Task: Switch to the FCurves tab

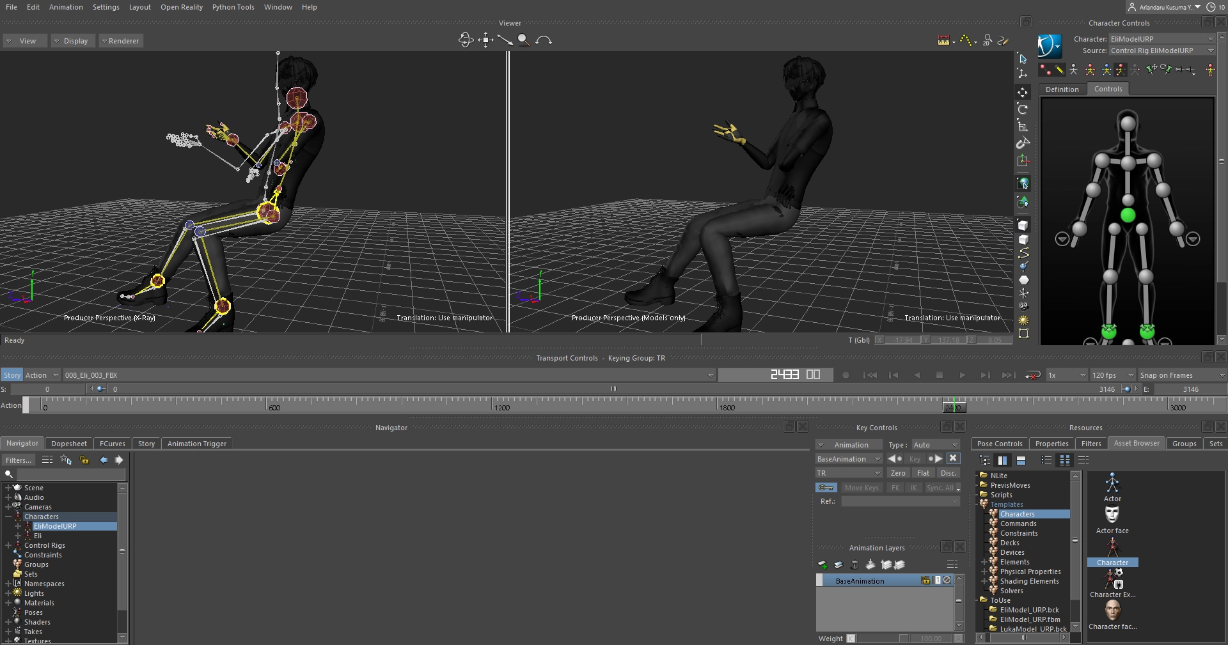Action: [113, 444]
